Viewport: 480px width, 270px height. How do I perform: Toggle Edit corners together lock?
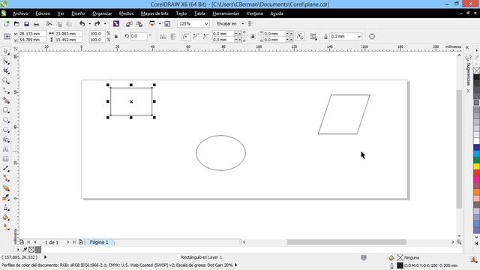pyautogui.click(x=253, y=37)
